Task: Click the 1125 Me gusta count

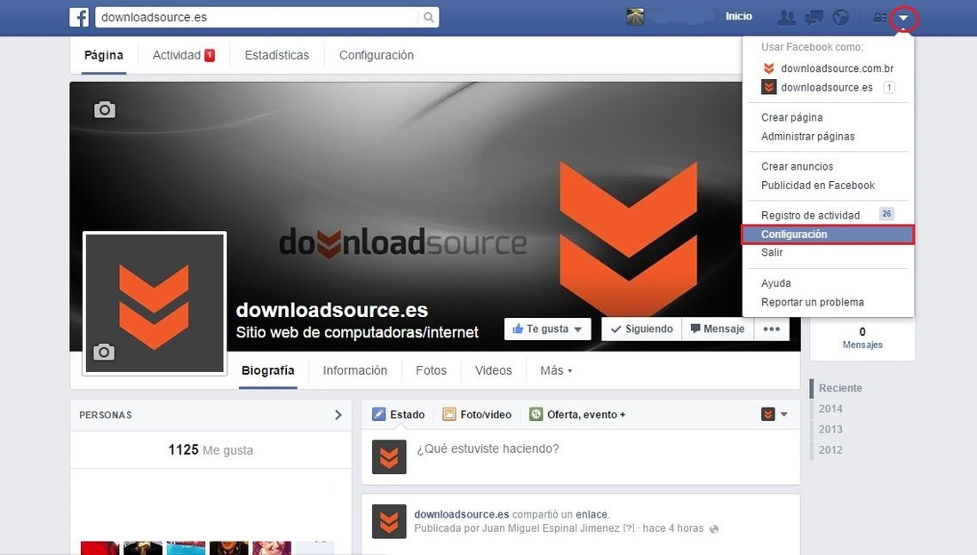Action: tap(210, 449)
